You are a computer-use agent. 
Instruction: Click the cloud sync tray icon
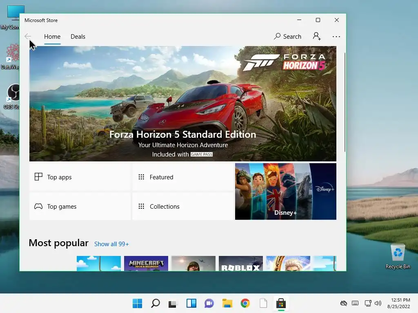(344, 303)
